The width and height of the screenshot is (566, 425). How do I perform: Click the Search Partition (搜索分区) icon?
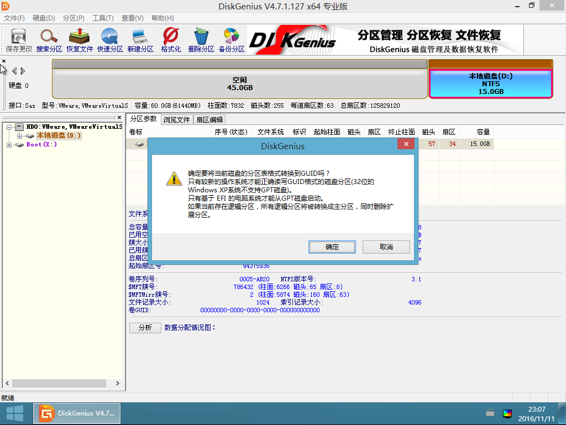[x=49, y=40]
